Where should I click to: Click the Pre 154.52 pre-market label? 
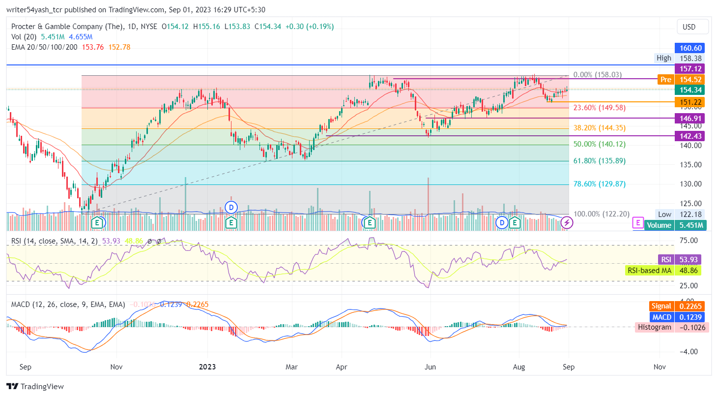pyautogui.click(x=682, y=79)
